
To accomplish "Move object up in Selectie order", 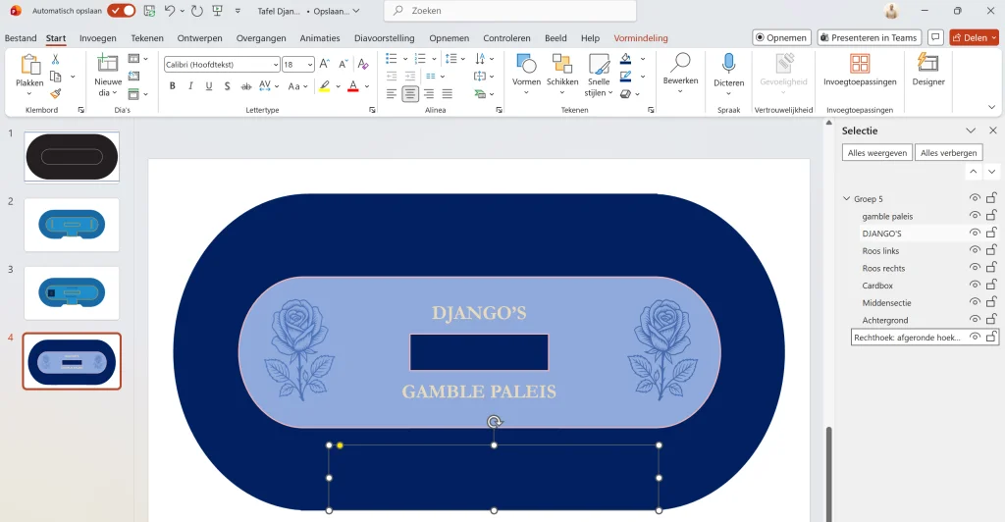I will (x=973, y=172).
